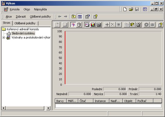Click the New Window icon
165x117 pixels.
click(145, 9)
